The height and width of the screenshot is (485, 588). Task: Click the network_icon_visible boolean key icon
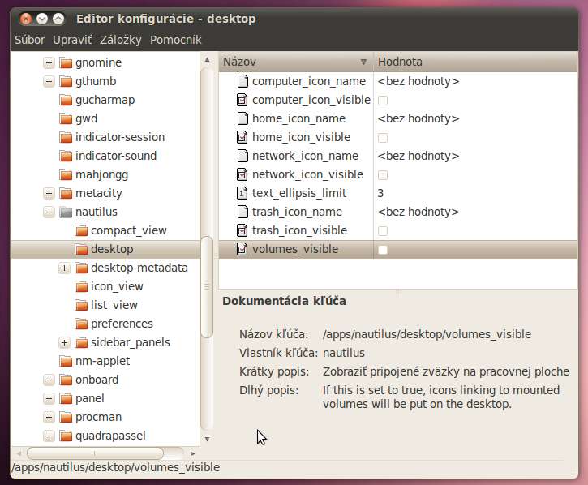point(242,174)
